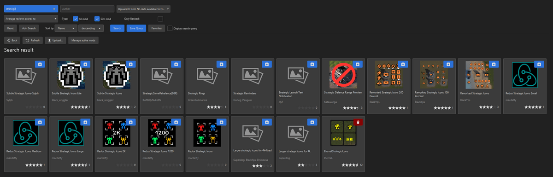The height and width of the screenshot is (177, 553).
Task: Enable the Only Ranked checkbox
Action: click(160, 19)
